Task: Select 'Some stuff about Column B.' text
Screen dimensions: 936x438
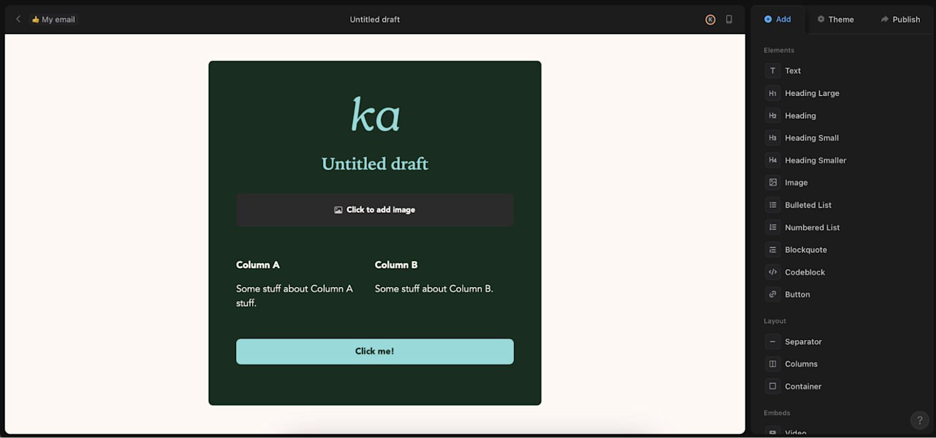Action: [434, 289]
